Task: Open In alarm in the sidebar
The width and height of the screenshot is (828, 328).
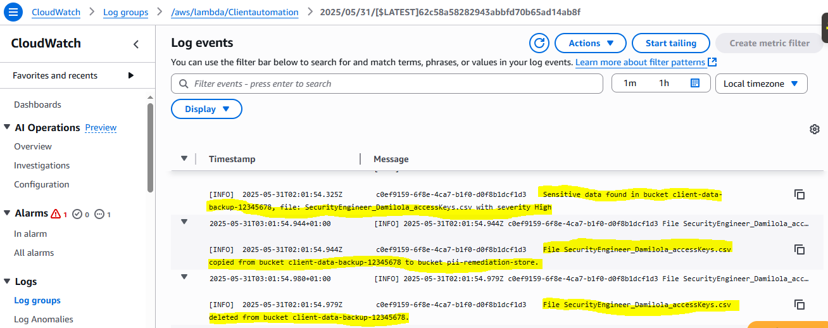Action: 30,234
